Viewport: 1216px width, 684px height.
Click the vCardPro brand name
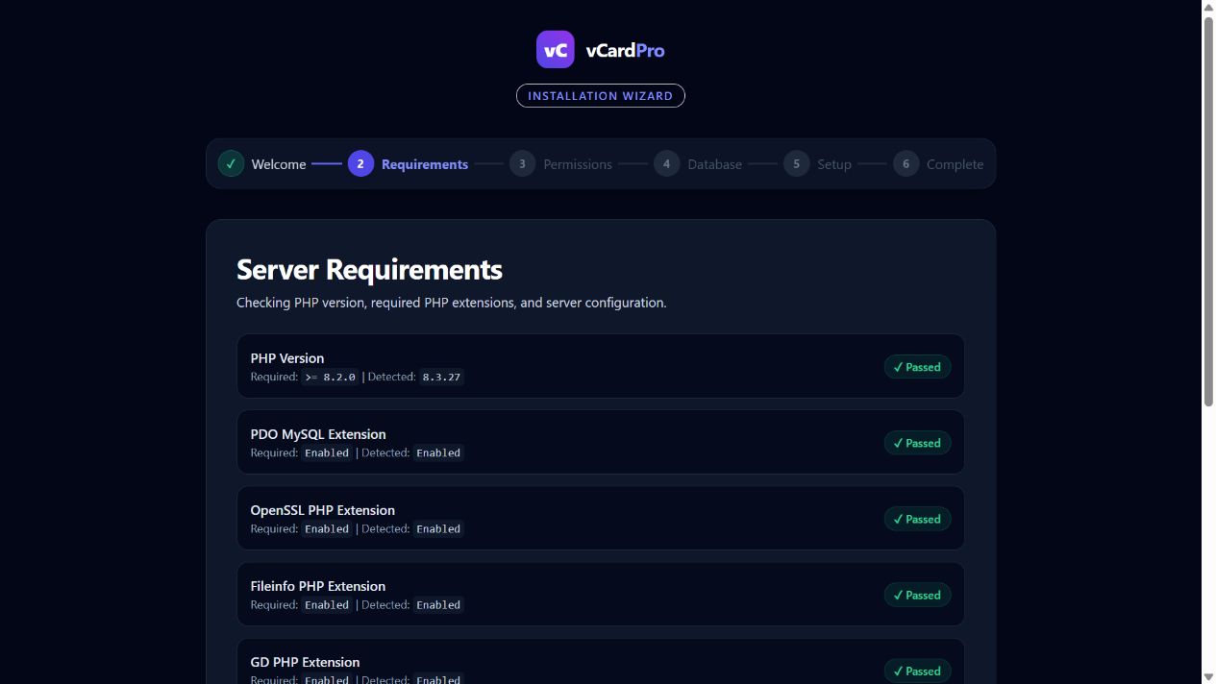point(625,50)
